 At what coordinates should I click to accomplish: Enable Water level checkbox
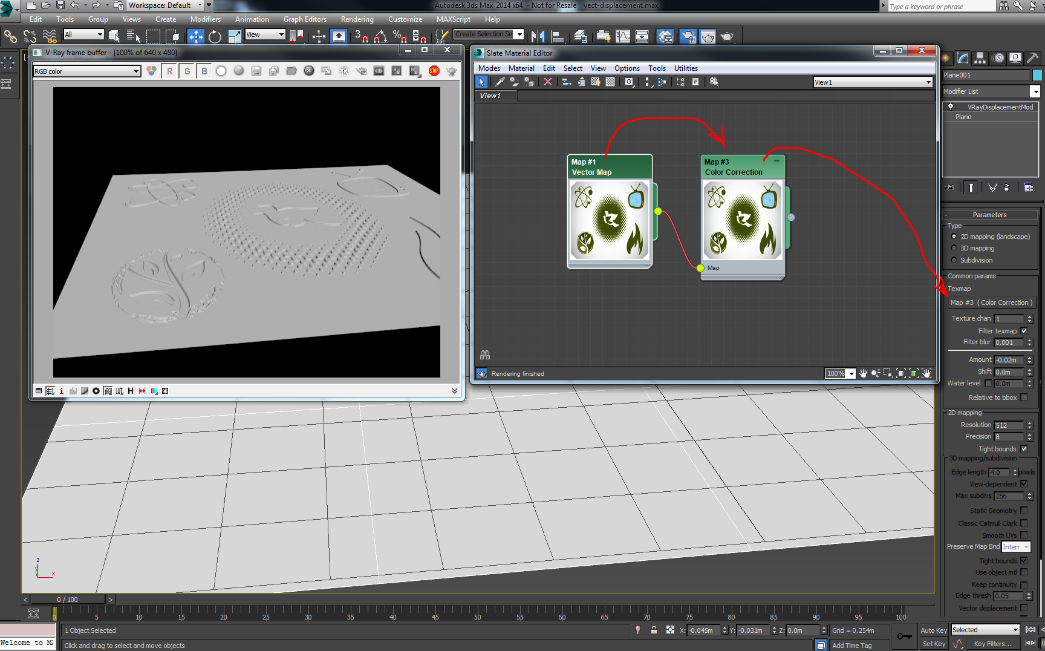[x=988, y=383]
